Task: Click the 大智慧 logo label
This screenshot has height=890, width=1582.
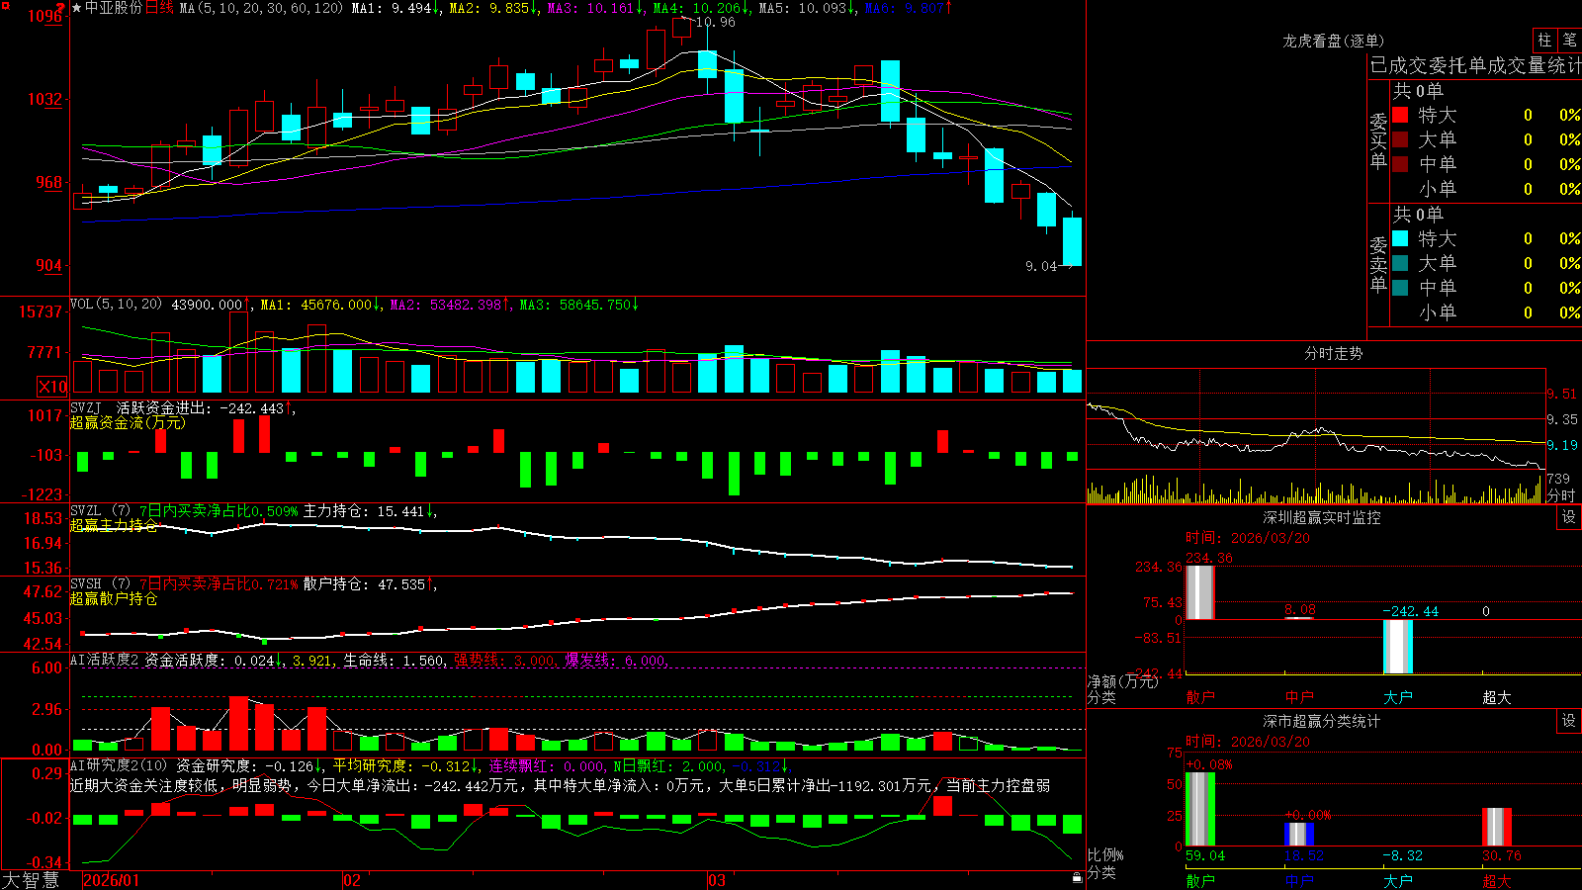Action: click(x=31, y=880)
